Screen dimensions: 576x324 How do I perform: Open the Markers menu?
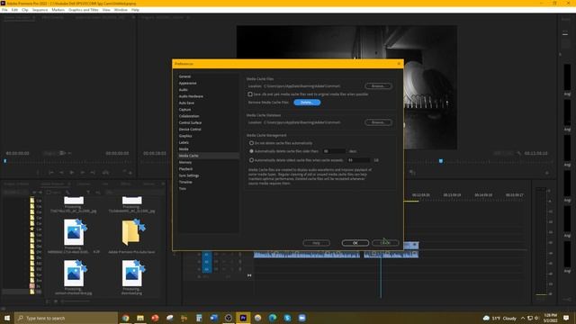(58, 10)
